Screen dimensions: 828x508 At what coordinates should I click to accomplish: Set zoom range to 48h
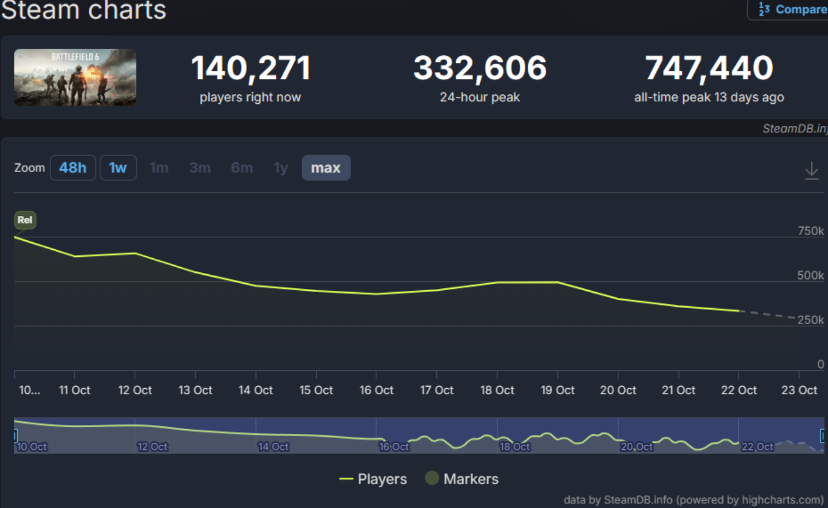tap(73, 168)
